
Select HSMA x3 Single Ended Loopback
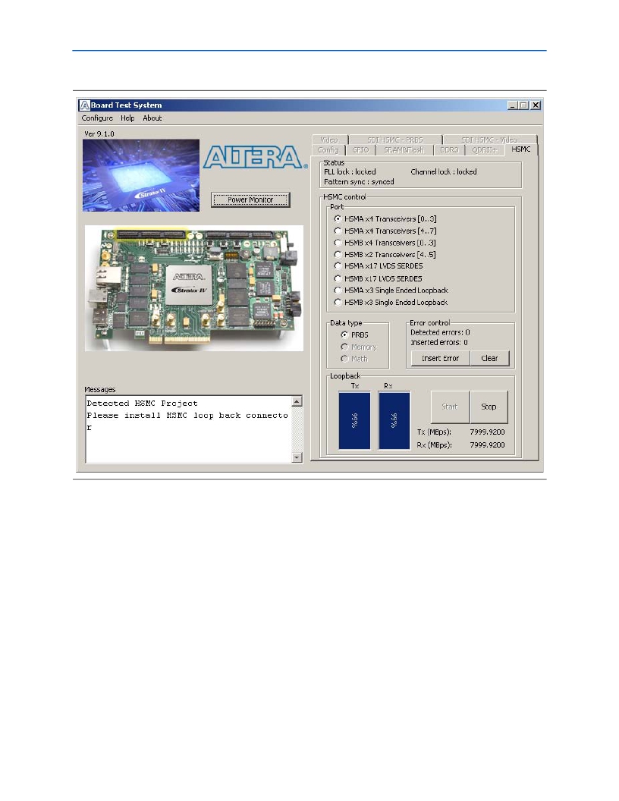[x=391, y=291]
